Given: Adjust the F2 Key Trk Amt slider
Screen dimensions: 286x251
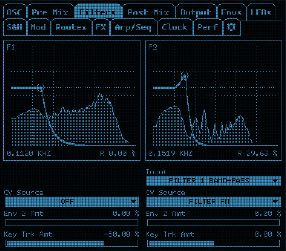Looking at the screenshot, I should pyautogui.click(x=213, y=243).
